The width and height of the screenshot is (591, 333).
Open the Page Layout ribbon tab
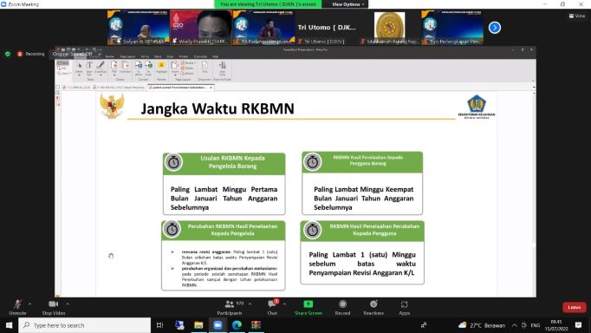pos(127,56)
